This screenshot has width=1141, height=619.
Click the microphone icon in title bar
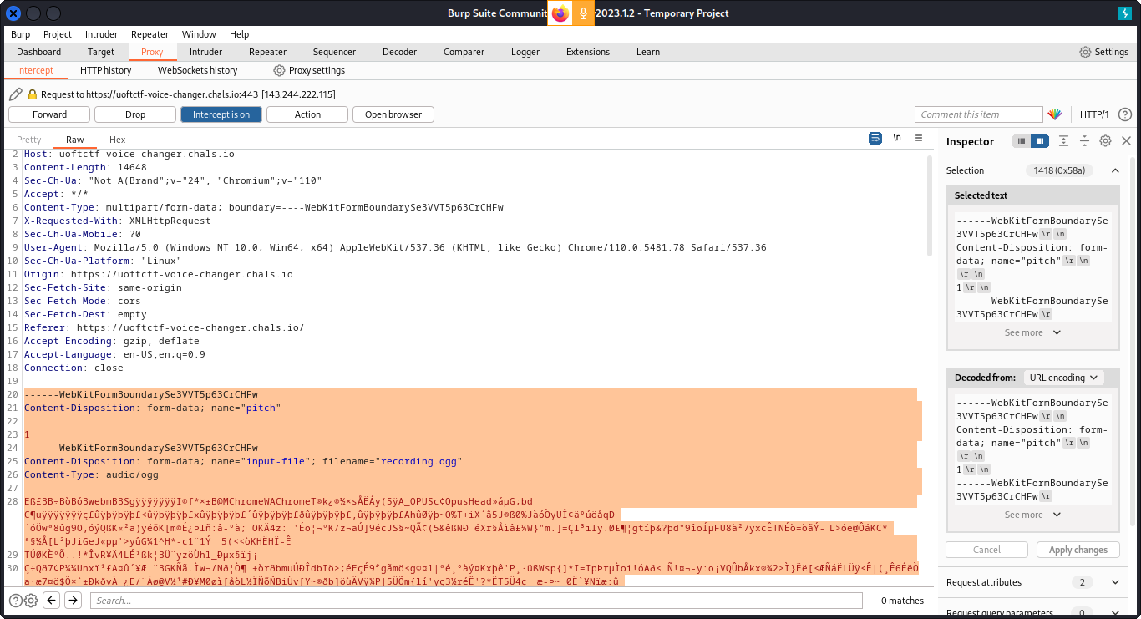[583, 13]
